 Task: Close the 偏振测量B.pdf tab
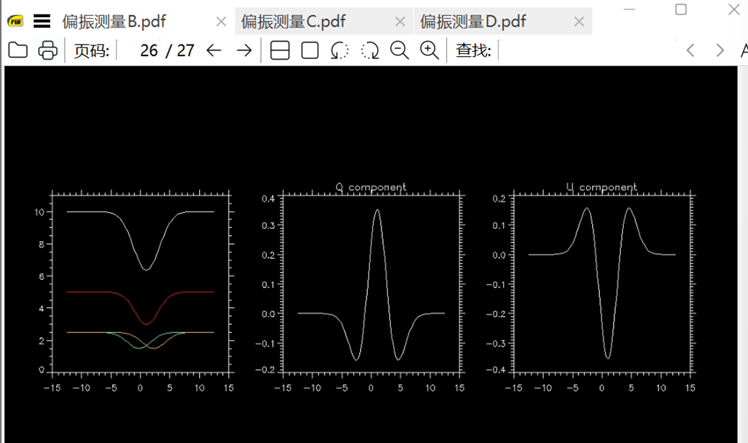tap(221, 22)
